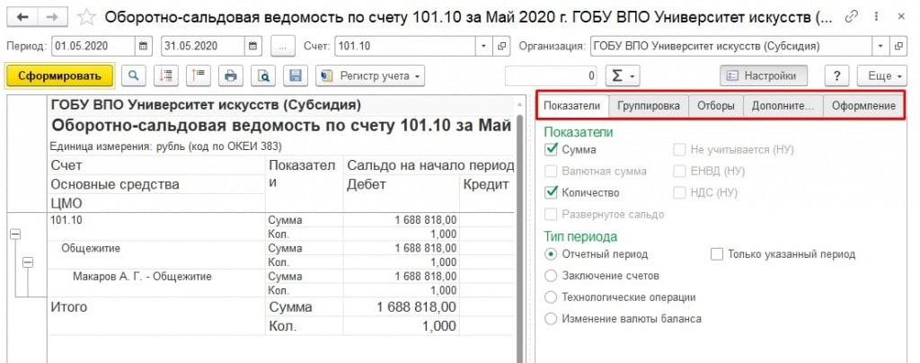This screenshot has width=920, height=363.
Task: Go back with the left arrow button
Action: click(23, 17)
